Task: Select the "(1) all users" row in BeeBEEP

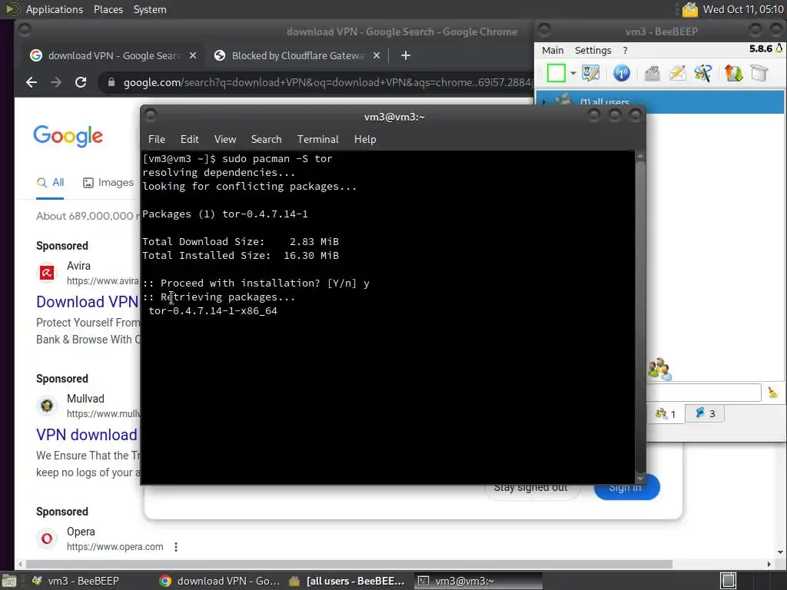Action: 660,102
